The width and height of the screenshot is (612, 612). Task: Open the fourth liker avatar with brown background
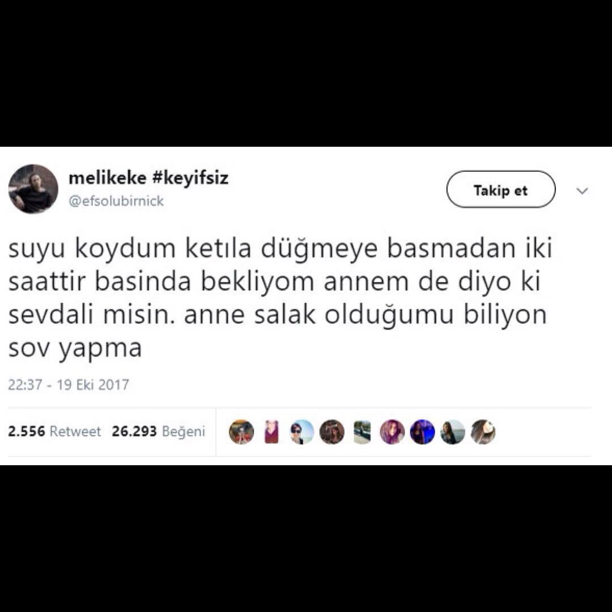tap(331, 432)
